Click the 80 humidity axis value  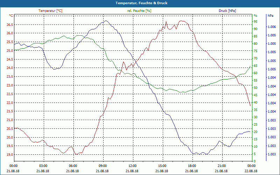tap(255, 43)
